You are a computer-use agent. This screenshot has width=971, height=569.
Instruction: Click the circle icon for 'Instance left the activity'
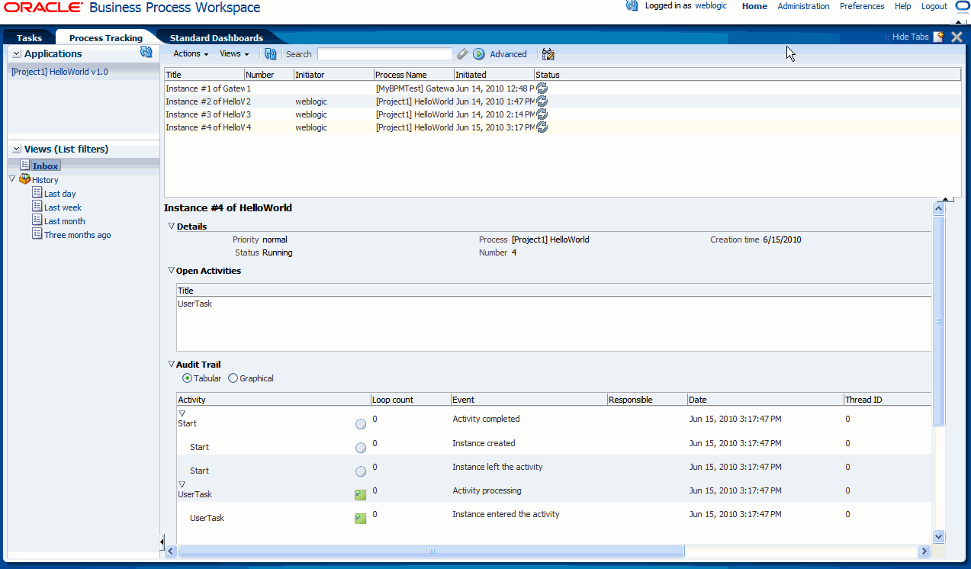coord(361,471)
